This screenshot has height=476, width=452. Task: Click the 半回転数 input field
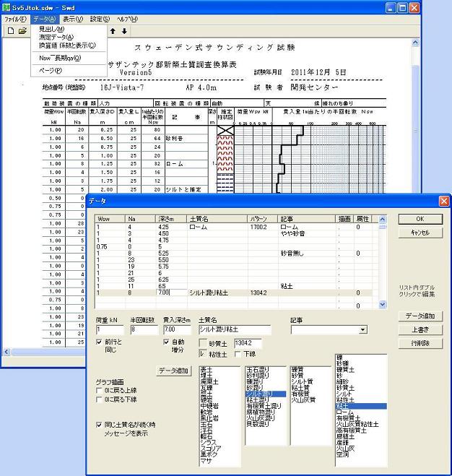point(144,329)
